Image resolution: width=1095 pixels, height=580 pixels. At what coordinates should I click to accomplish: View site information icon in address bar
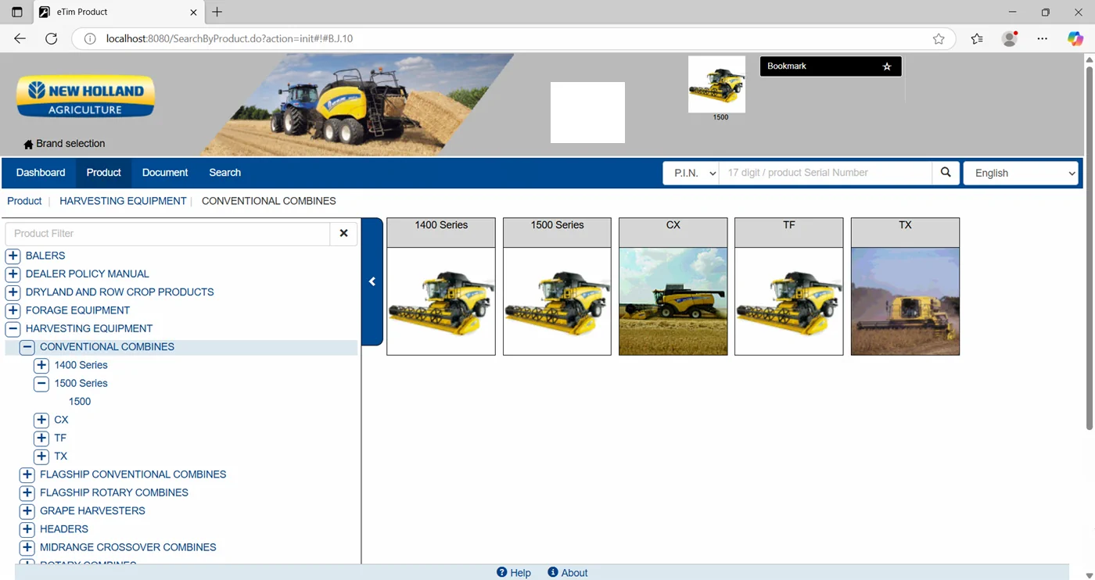(90, 38)
